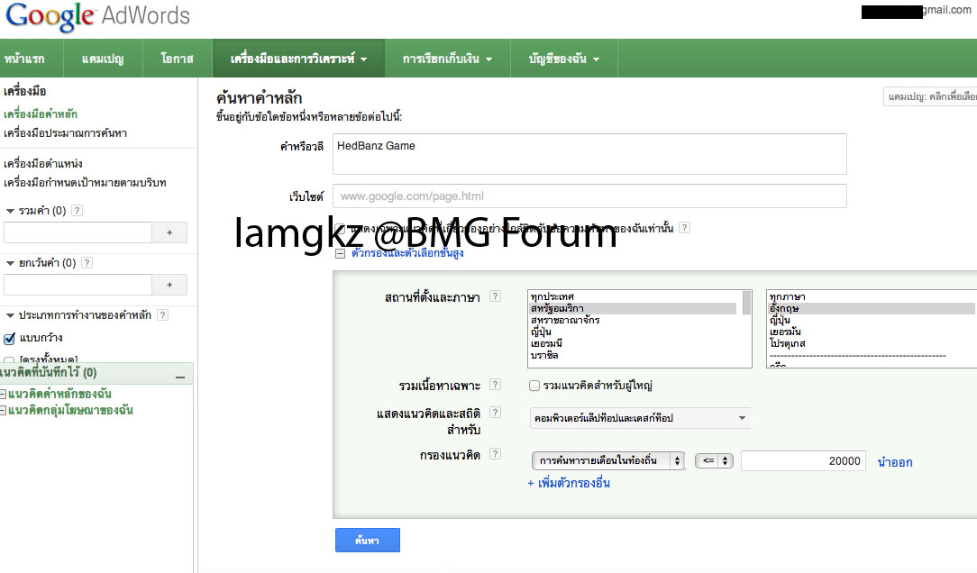Collapse ตัวกรองและตัวเลือกขั้นสูง minus box

coord(340,253)
